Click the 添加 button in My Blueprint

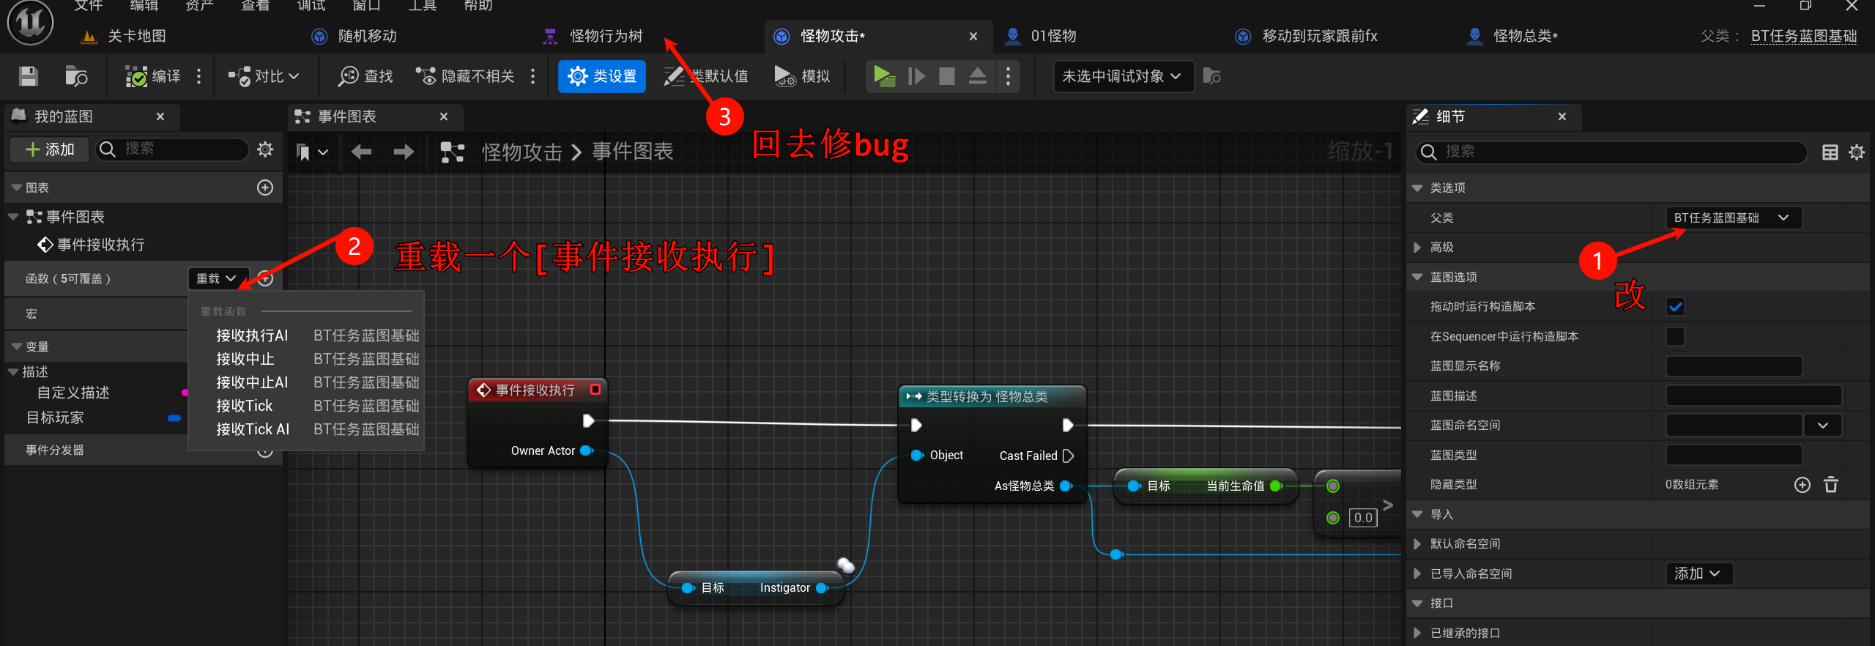(49, 149)
